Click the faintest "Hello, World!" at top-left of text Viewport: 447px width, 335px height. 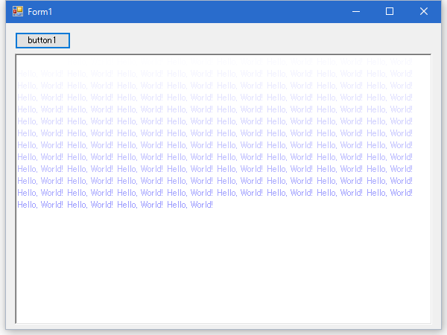click(x=40, y=74)
